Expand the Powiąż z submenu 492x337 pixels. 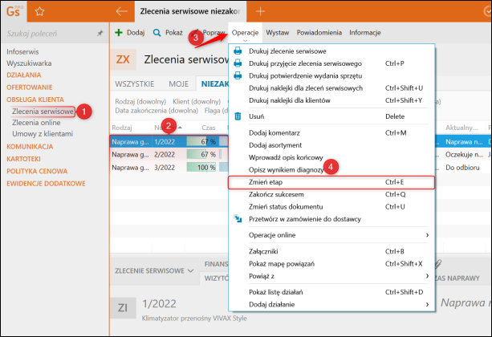(x=331, y=276)
